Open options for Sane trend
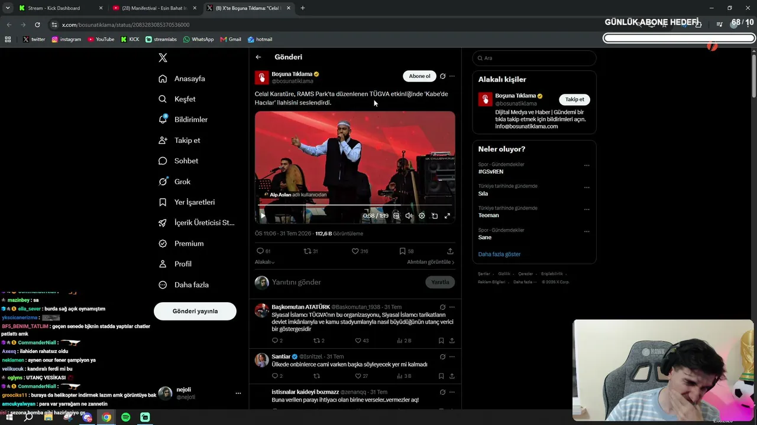This screenshot has height=425, width=757. point(587,231)
